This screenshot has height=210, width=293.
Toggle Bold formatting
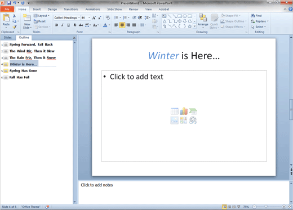(56, 25)
